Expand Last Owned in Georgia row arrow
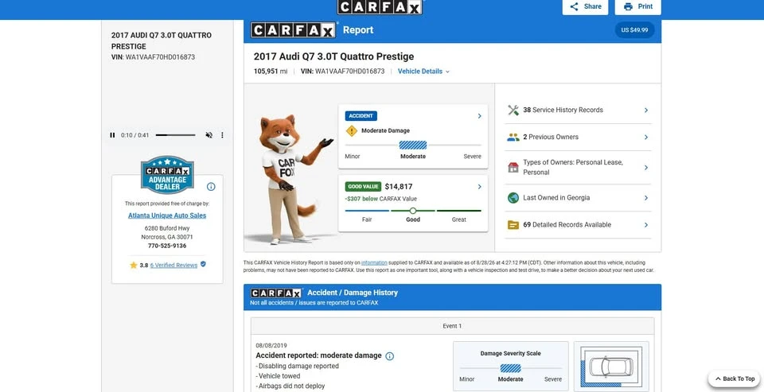Screen dimensions: 764x392 pyautogui.click(x=646, y=198)
